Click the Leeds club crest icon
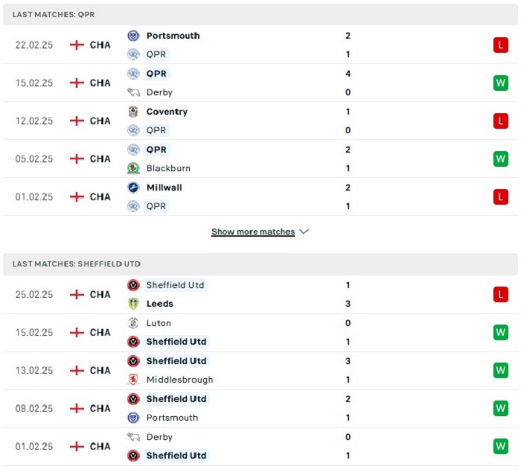This screenshot has height=472, width=521. (x=133, y=304)
